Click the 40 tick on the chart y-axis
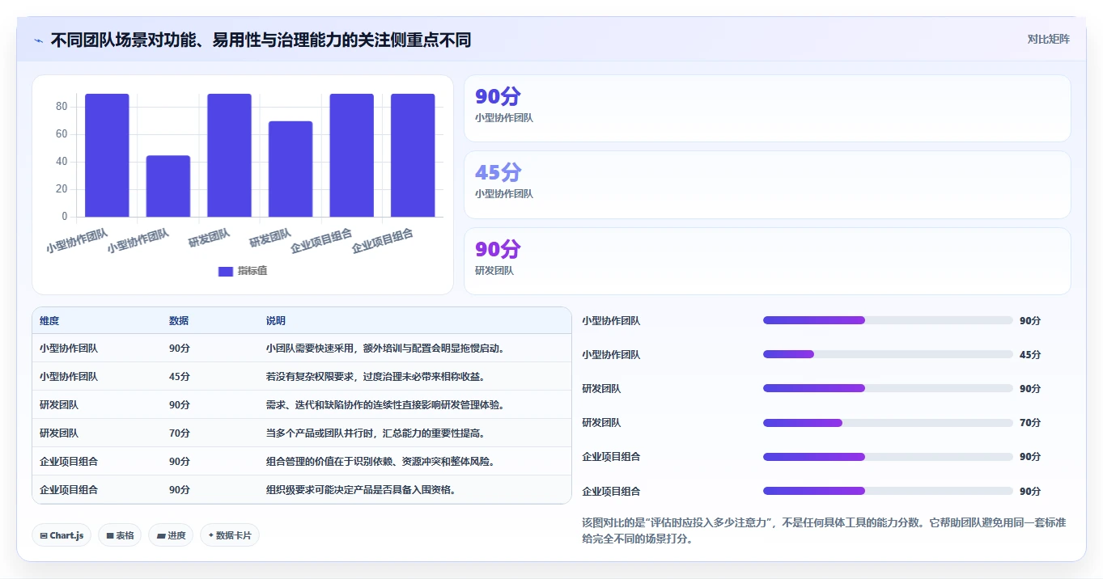 62,162
